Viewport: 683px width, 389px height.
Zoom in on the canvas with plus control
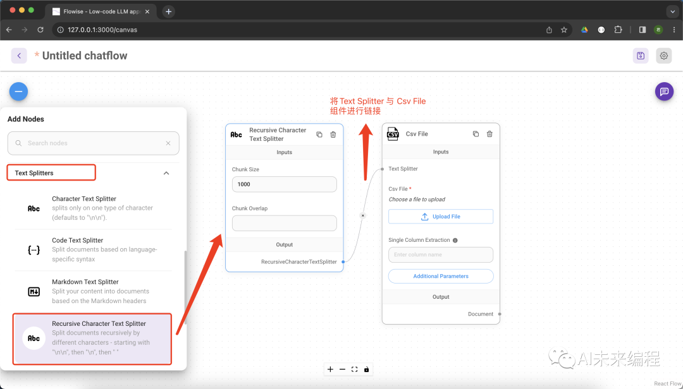tap(330, 369)
